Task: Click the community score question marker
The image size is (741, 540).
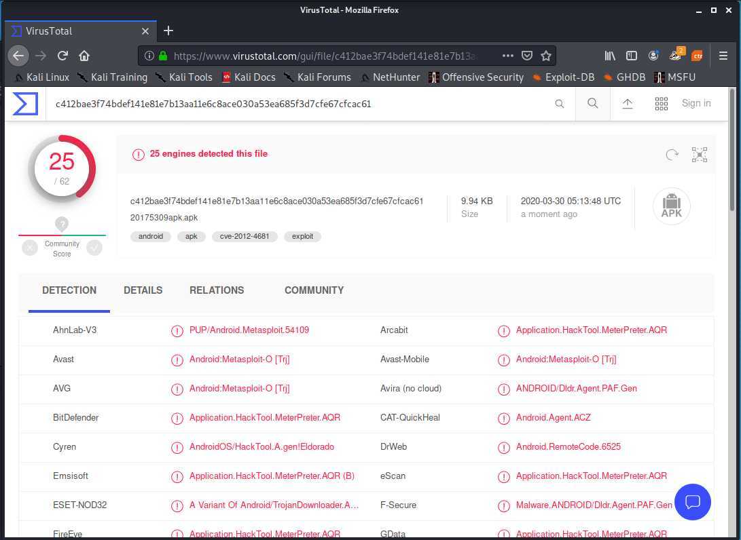Action: pyautogui.click(x=62, y=224)
